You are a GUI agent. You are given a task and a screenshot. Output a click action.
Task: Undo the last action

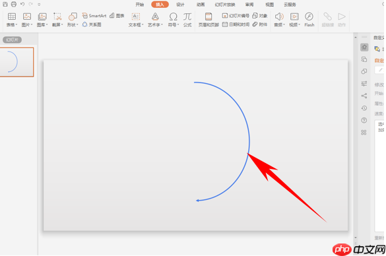22,4
